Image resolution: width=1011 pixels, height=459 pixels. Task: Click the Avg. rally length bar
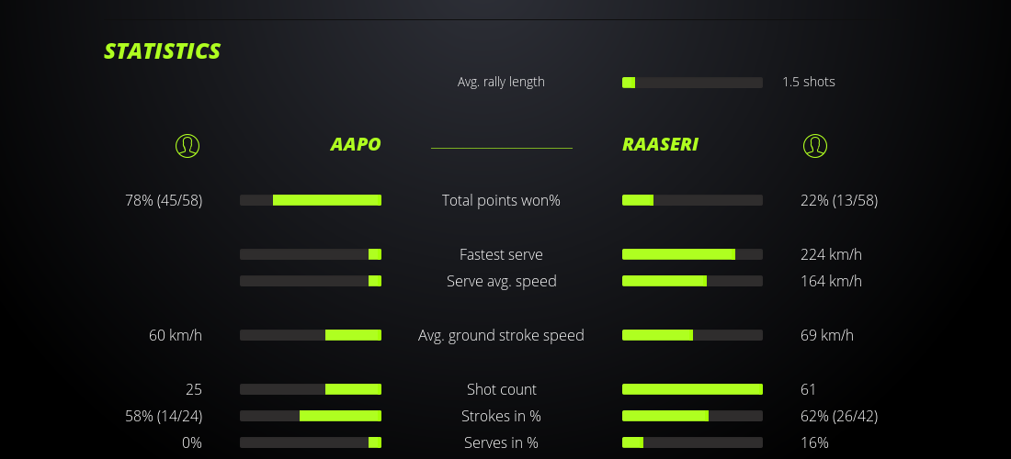coord(692,83)
